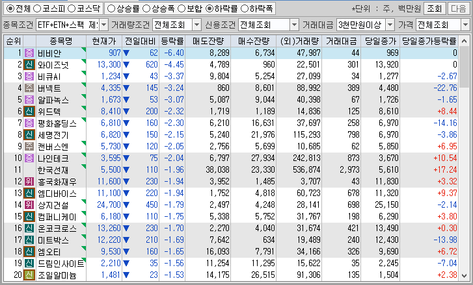Click the 신 badge icon next to 엠디바이스
The height and width of the screenshot is (285, 473).
[29, 193]
